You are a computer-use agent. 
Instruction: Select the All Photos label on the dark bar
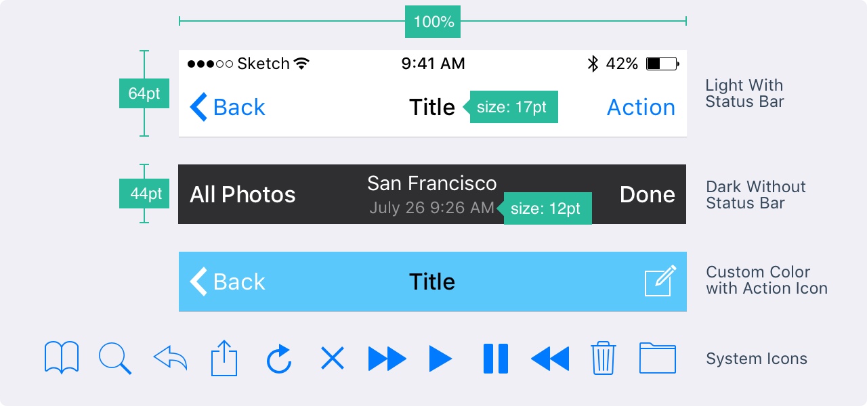pos(242,194)
